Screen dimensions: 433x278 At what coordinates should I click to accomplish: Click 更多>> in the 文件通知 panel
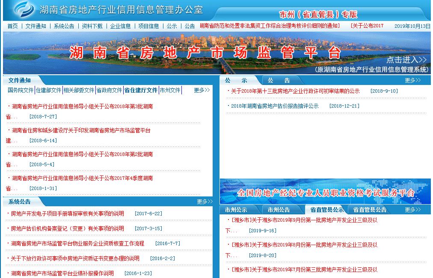(x=202, y=90)
